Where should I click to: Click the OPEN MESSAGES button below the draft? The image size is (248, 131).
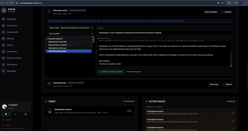coord(134,72)
